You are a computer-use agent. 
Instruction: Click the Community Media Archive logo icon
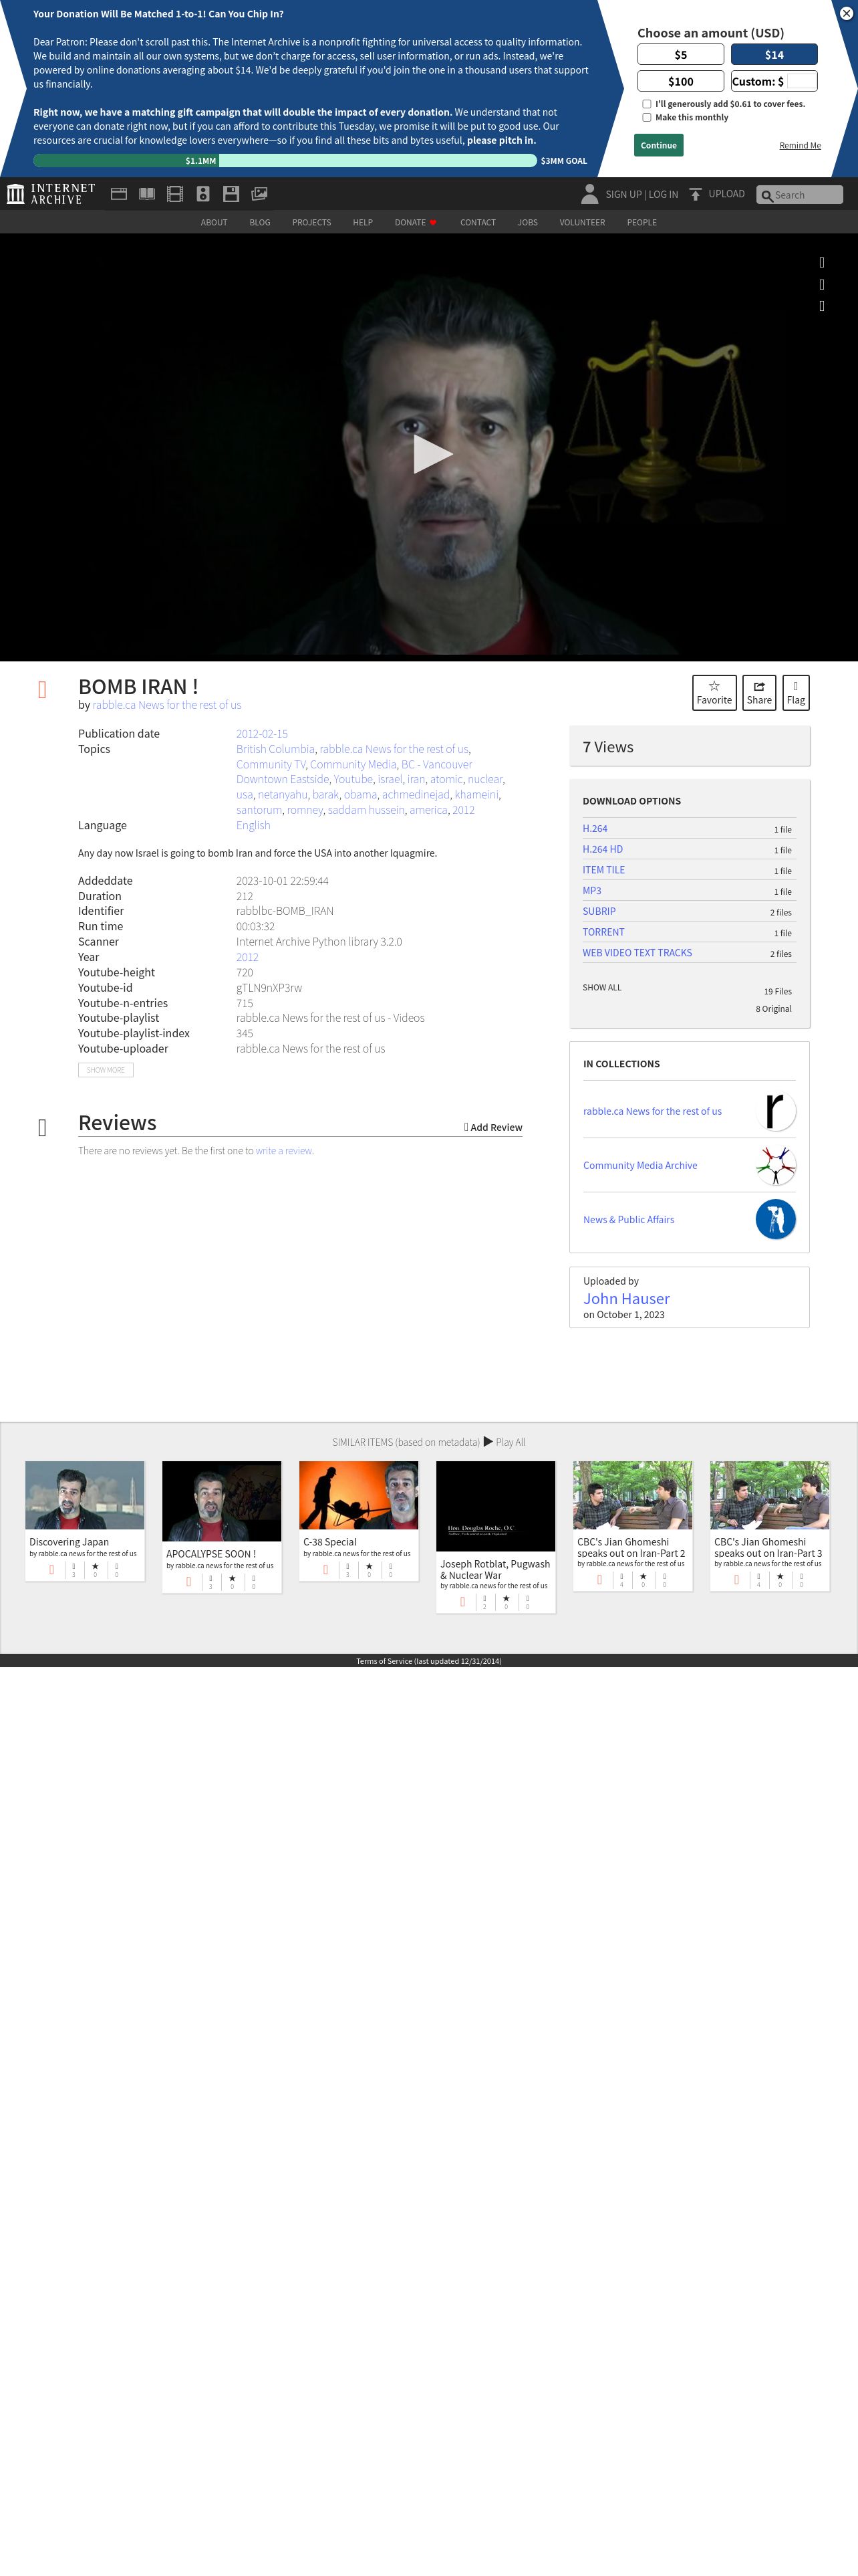coord(776,1165)
